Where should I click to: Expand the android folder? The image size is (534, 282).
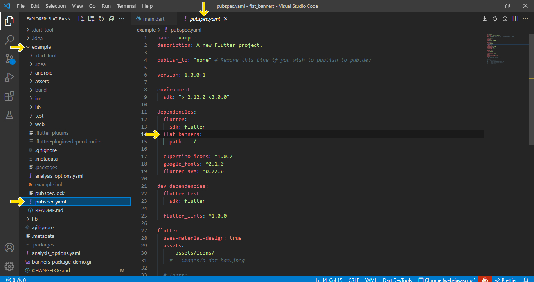click(44, 73)
